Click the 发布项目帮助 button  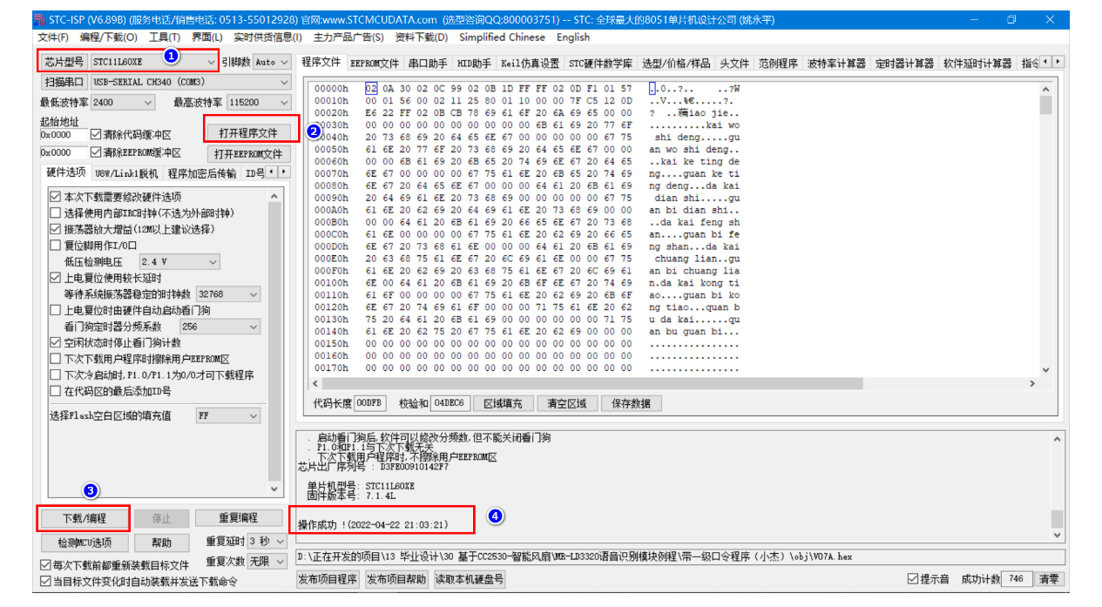pos(396,579)
